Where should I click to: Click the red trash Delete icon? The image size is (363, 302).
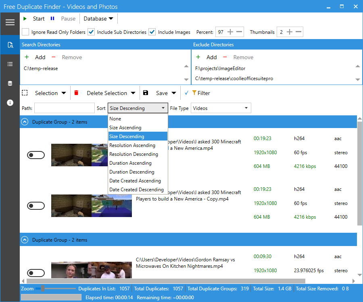coord(76,93)
